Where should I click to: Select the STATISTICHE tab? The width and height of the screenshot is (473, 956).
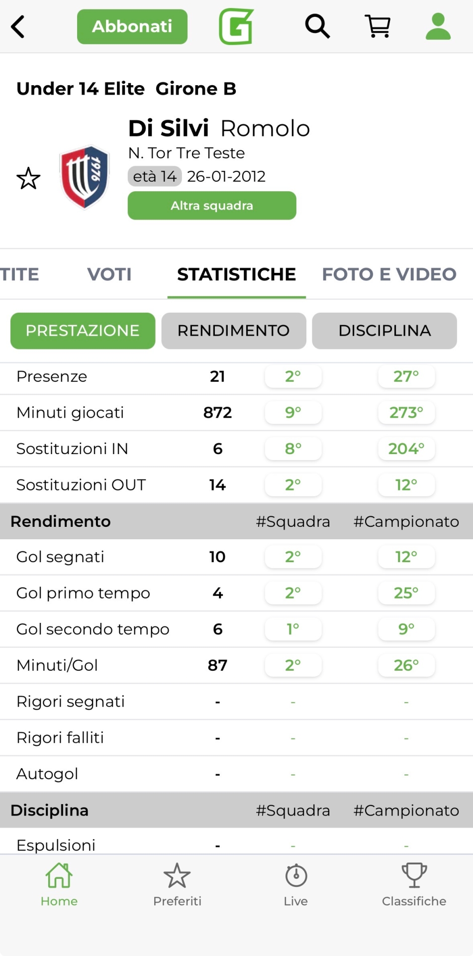pos(236,274)
